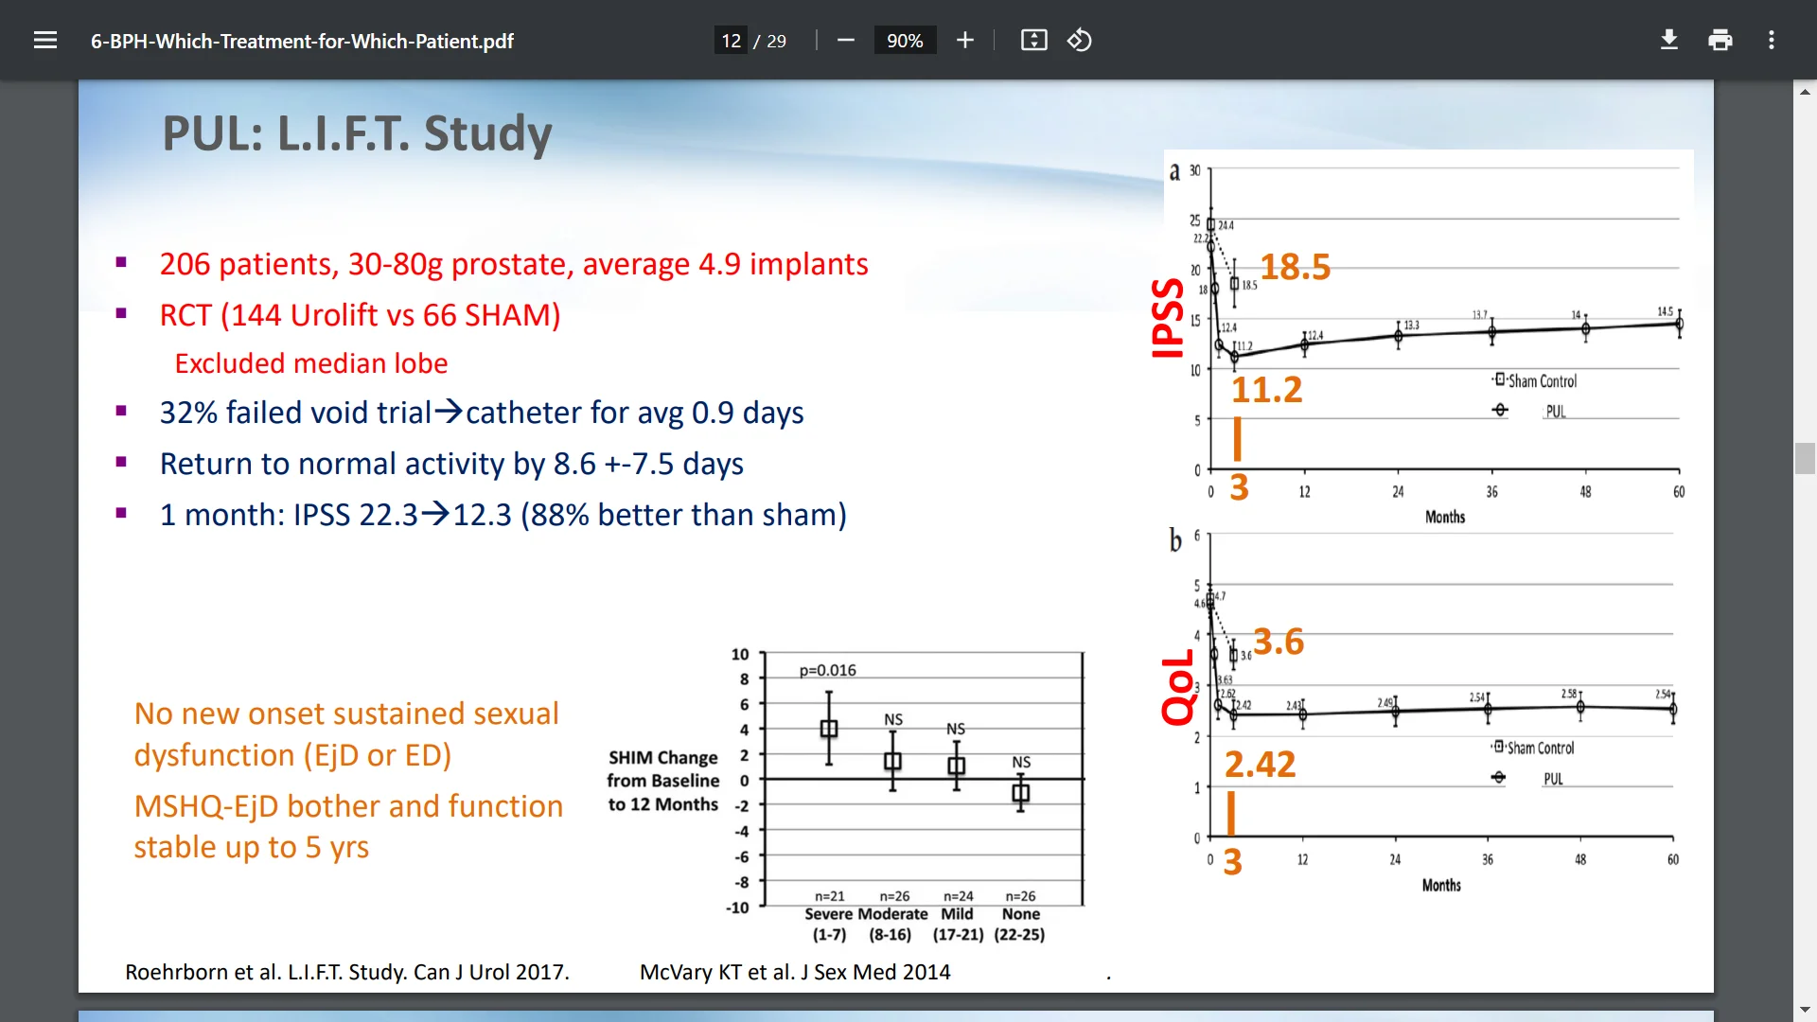
Task: Click 'Excluded median lobe' text
Action: click(x=311, y=363)
